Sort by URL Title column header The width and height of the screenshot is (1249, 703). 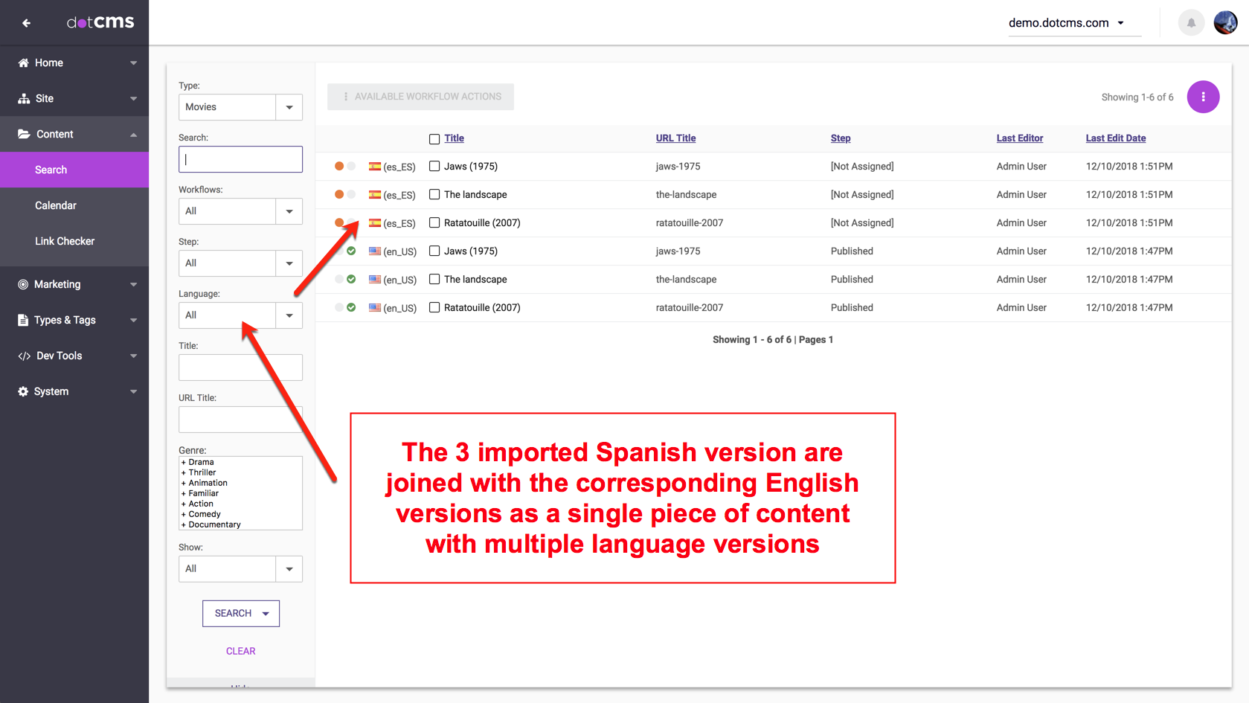click(x=675, y=138)
